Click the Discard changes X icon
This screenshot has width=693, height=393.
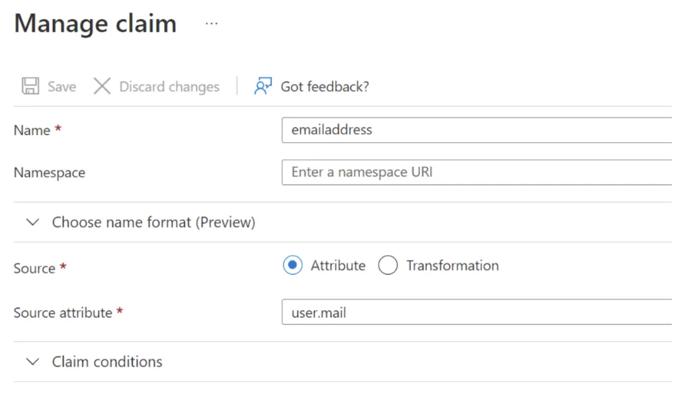[x=102, y=87]
